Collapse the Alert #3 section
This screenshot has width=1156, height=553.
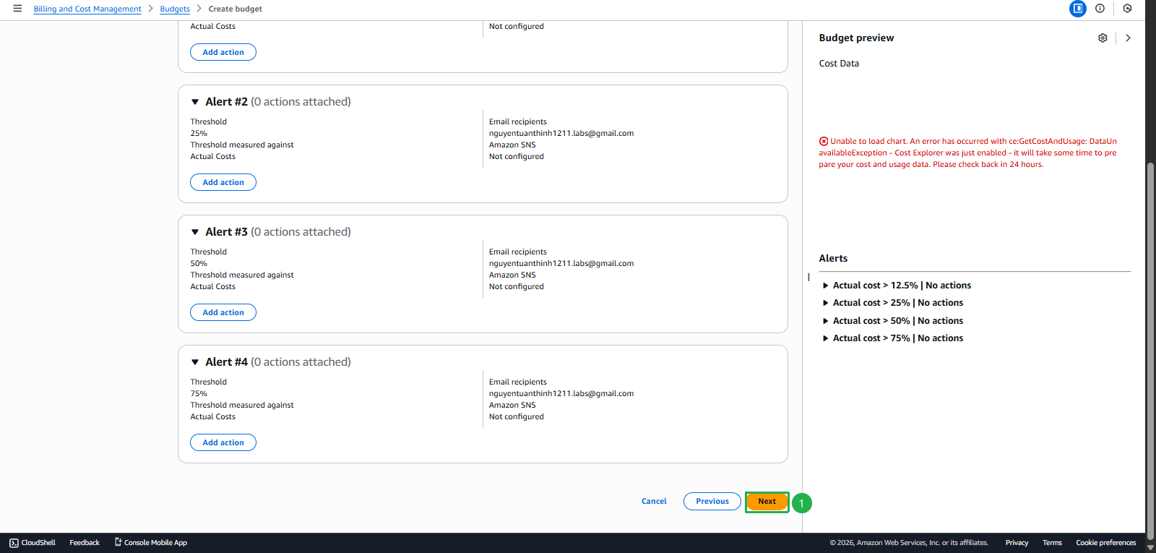pos(195,232)
